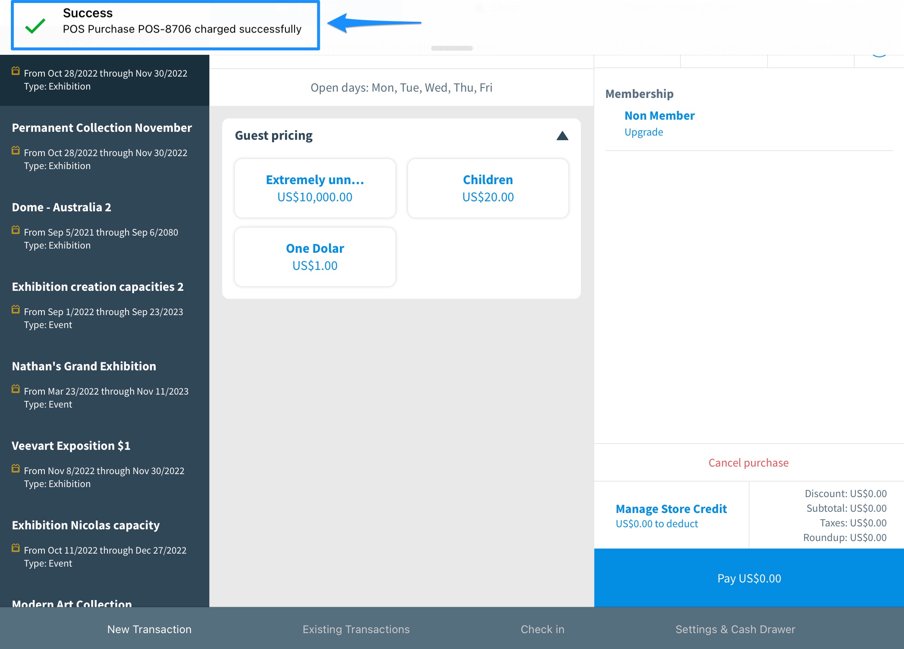Image resolution: width=904 pixels, height=649 pixels.
Task: Click calendar icon under Dome - Australia 2
Action: [15, 230]
